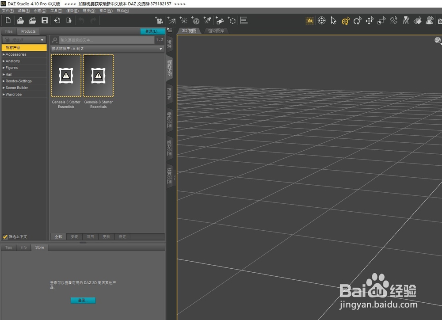Open the 文件(F) menu
Screen dimensions: 442x320
pos(8,11)
